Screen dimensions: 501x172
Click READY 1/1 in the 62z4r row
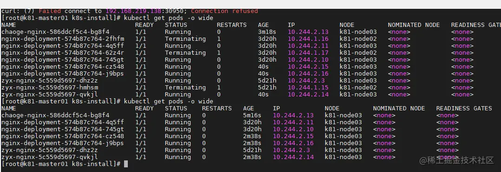click(x=140, y=53)
